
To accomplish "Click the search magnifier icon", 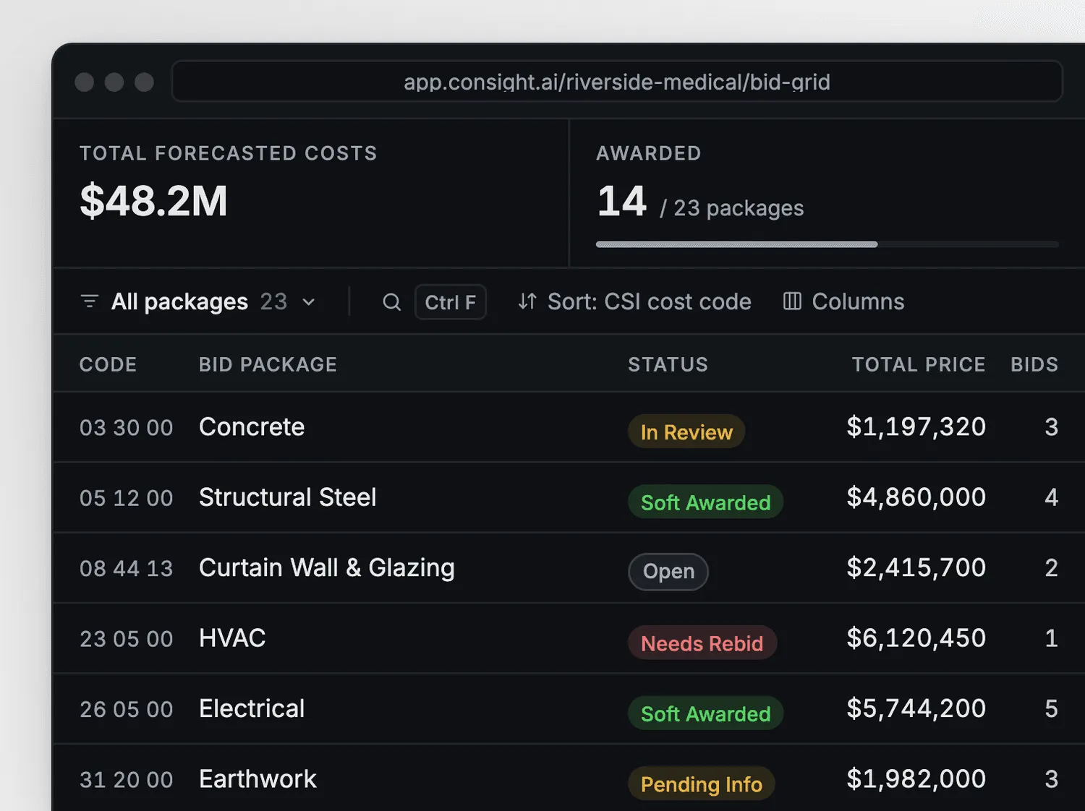I will click(x=391, y=302).
